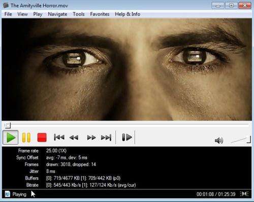The height and width of the screenshot is (202, 254).
Task: Click the seek bar position handle
Action: (x=8, y=125)
